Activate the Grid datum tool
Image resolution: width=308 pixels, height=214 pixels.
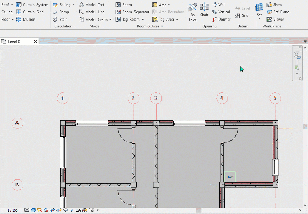click(242, 15)
